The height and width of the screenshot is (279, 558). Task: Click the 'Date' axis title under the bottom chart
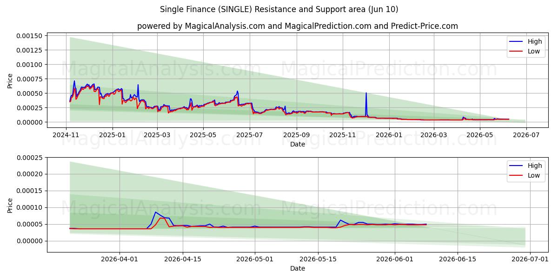(298, 268)
